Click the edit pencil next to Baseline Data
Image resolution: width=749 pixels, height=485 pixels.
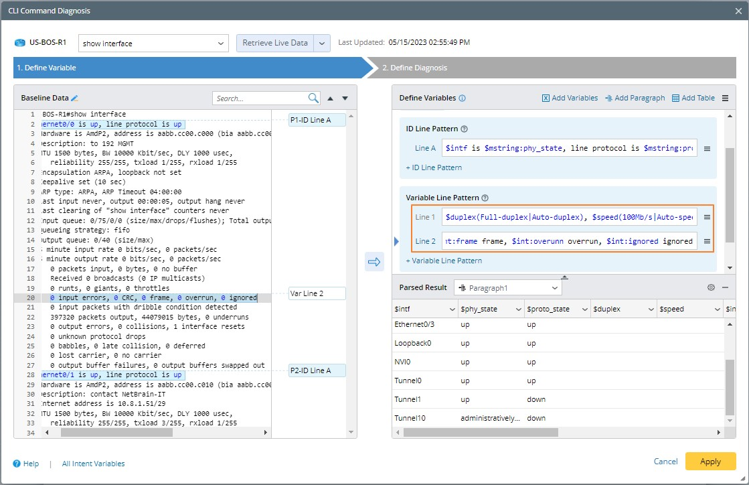click(x=75, y=98)
